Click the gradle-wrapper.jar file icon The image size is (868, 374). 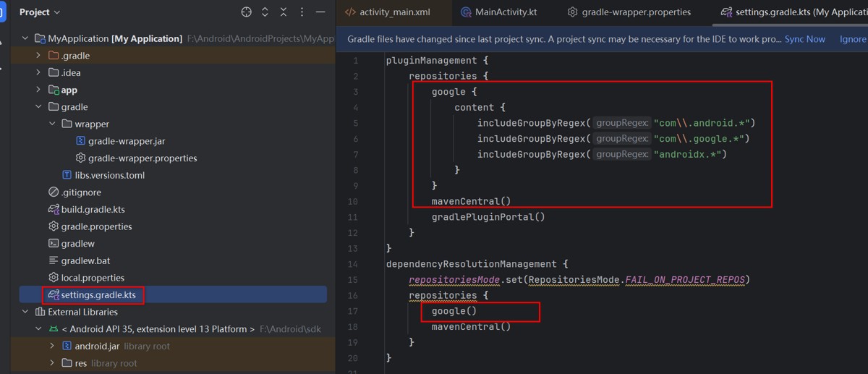[81, 141]
